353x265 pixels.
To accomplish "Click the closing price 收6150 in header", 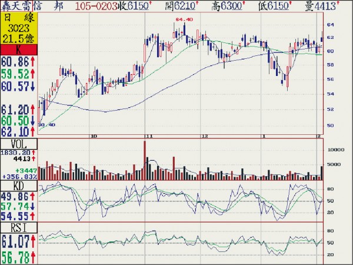I will tap(136, 6).
